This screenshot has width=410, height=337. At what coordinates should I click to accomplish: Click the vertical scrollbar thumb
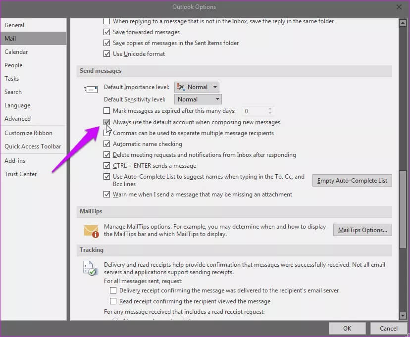point(403,209)
